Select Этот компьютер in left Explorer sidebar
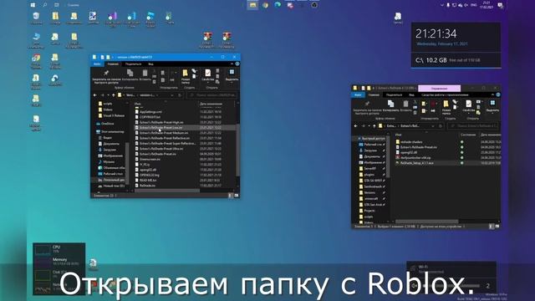 tap(110, 132)
